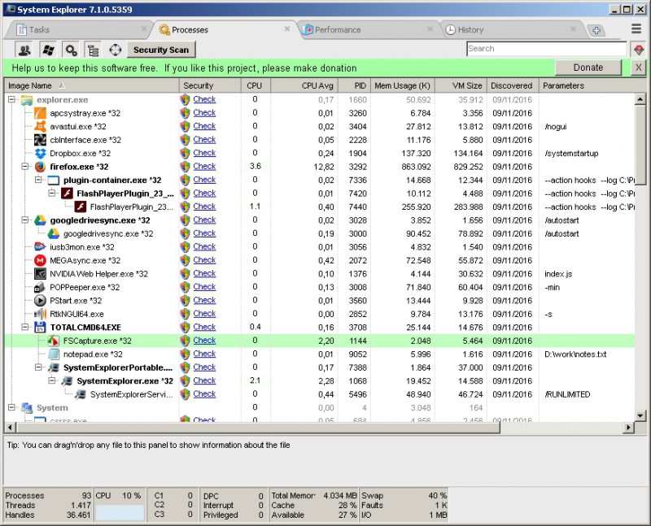Select the SystemExplorerServi... process row
Viewport: 651px width, 526px height.
tap(319, 394)
